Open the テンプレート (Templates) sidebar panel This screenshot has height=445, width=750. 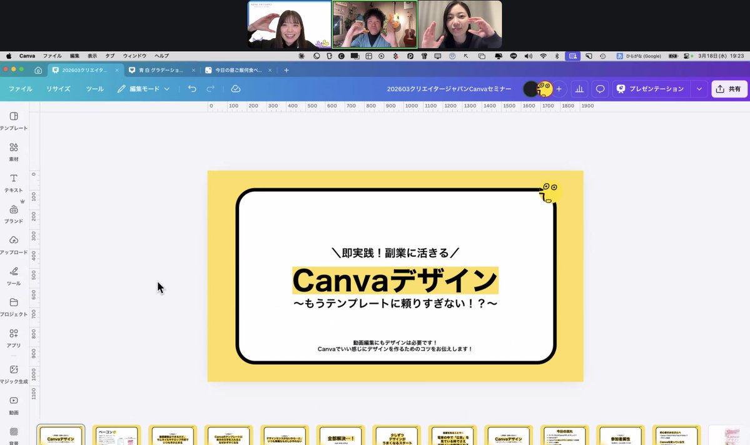14,121
